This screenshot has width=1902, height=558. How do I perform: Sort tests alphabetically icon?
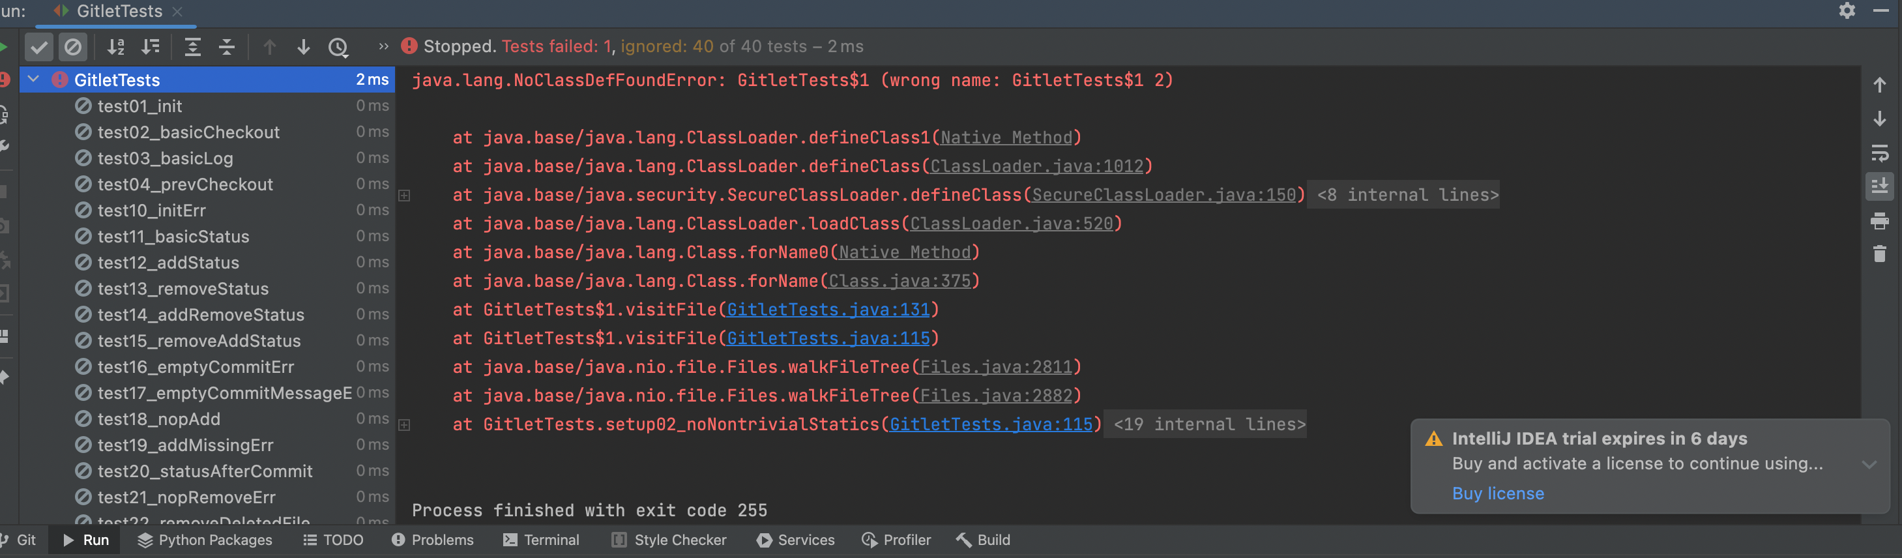click(116, 47)
